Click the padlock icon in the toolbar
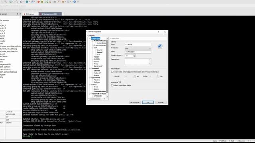Screen dimensions: 255x143 point(50,2)
